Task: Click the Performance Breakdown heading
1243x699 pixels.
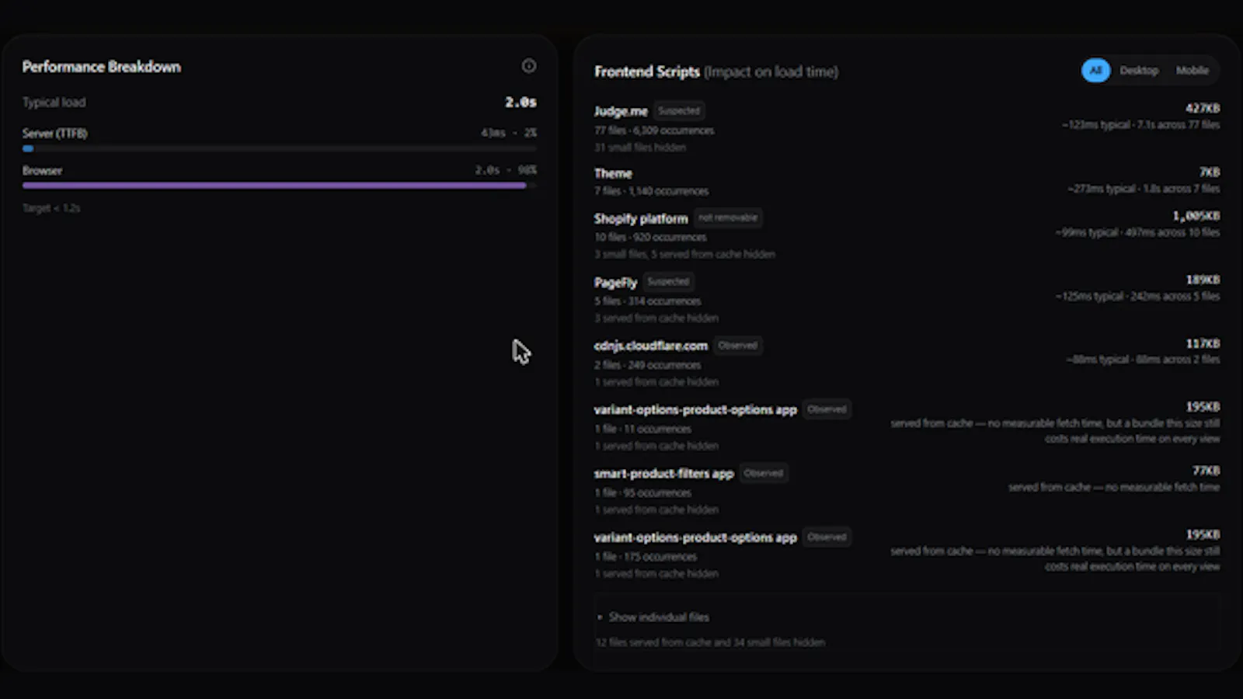Action: click(101, 67)
